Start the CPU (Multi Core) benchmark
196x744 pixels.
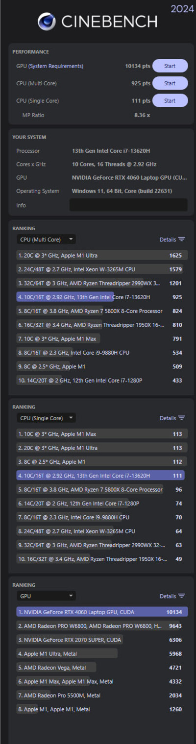coord(170,83)
